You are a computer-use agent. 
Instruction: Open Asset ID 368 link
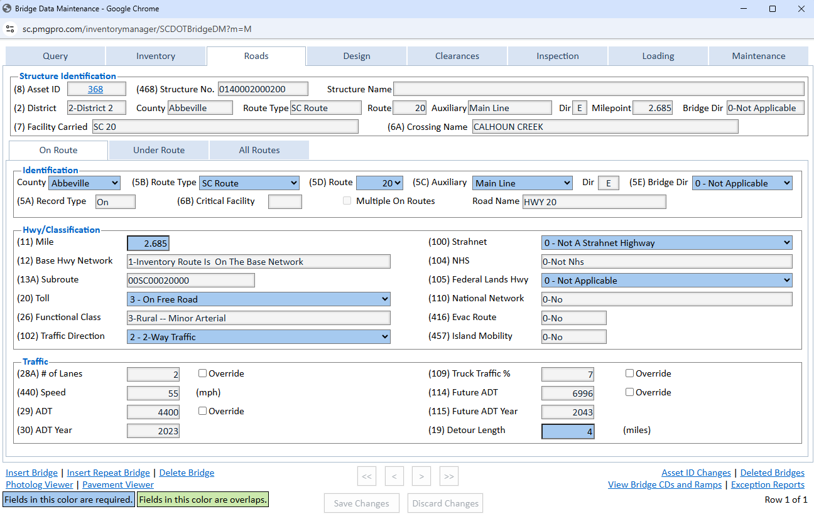pyautogui.click(x=95, y=89)
